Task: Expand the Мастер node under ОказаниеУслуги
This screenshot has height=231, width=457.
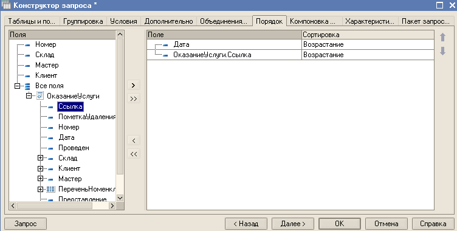Action: point(41,179)
